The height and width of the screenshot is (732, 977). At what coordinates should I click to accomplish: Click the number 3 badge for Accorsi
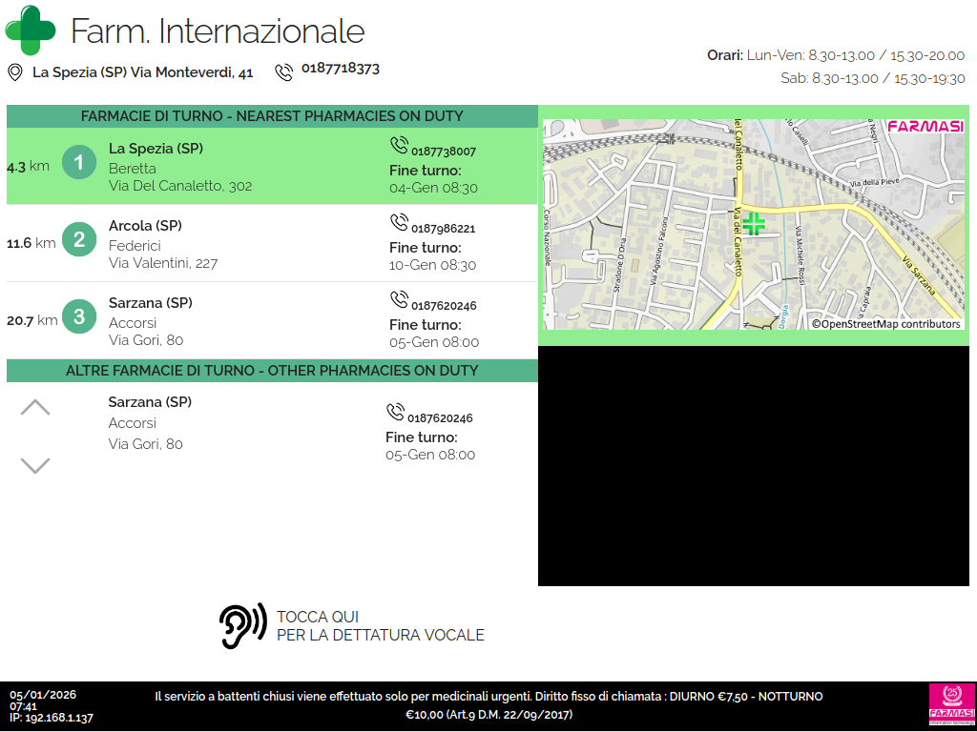tap(79, 316)
